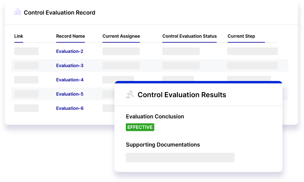Click the gavel icon beside Control Evaluation Results
This screenshot has height=182, width=304.
pos(130,94)
